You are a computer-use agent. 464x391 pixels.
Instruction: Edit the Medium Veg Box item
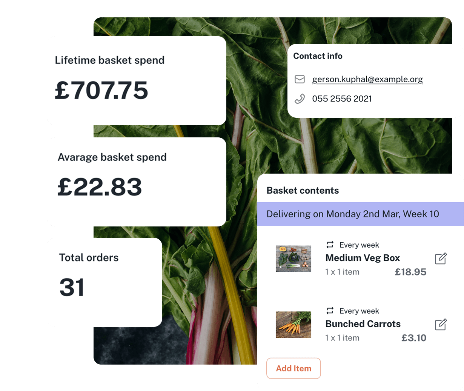coord(441,259)
